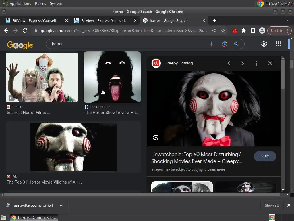The width and height of the screenshot is (294, 221).
Task: Click the Google logo
Action: pos(20,45)
